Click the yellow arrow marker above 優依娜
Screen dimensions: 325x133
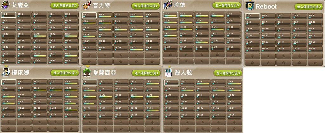6,66
